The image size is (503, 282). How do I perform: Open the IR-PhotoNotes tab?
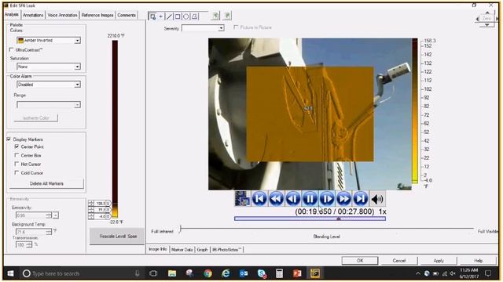pyautogui.click(x=227, y=250)
